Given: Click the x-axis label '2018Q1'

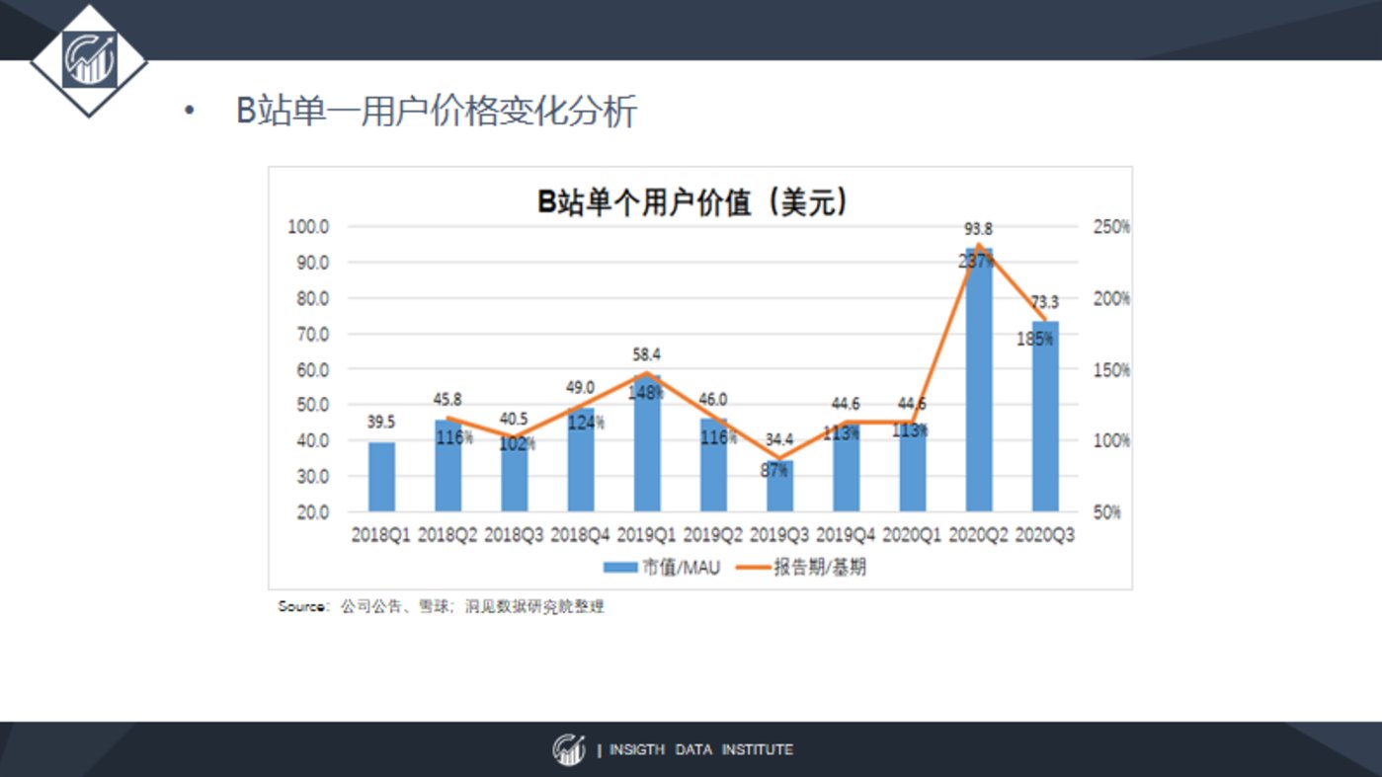Looking at the screenshot, I should point(381,535).
